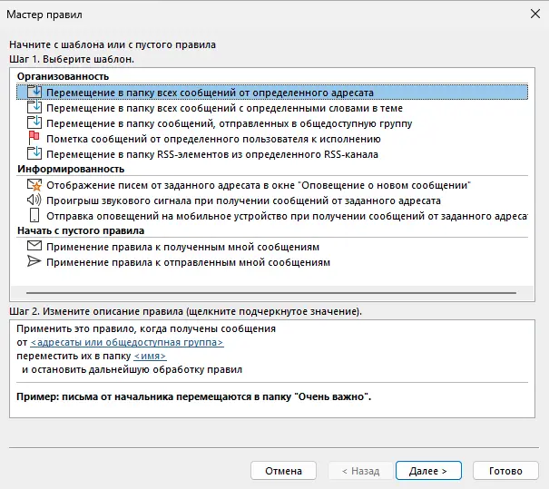Click the RSS items move-to-folder icon
This screenshot has height=489, width=549.
click(x=34, y=154)
